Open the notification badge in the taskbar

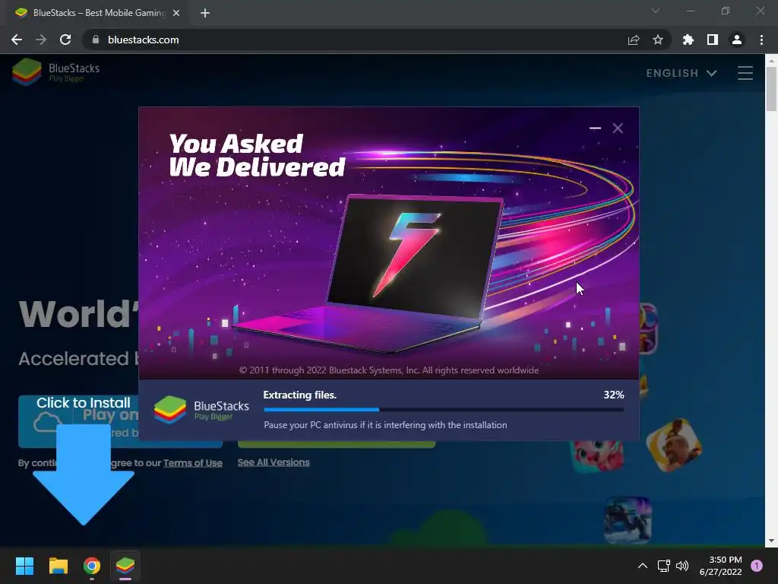tap(757, 565)
